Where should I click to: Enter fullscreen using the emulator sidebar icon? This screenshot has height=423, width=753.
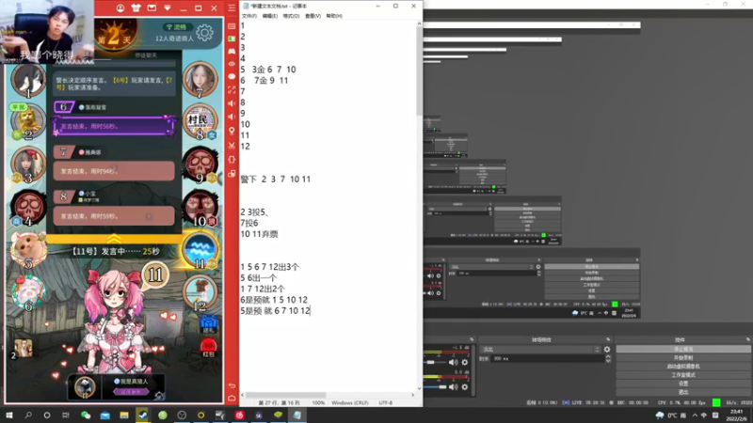(232, 90)
